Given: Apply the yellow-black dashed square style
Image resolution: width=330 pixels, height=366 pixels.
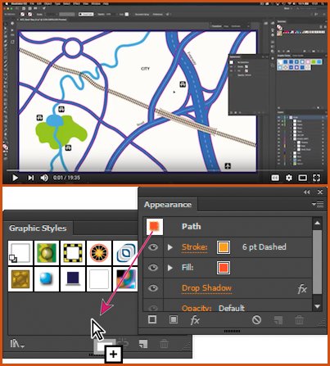Looking at the screenshot, I should pyautogui.click(x=73, y=253).
